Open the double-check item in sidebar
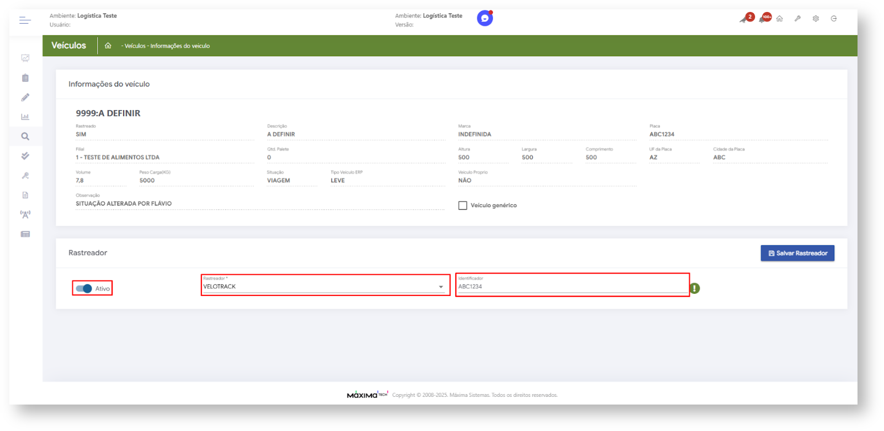 (x=25, y=156)
